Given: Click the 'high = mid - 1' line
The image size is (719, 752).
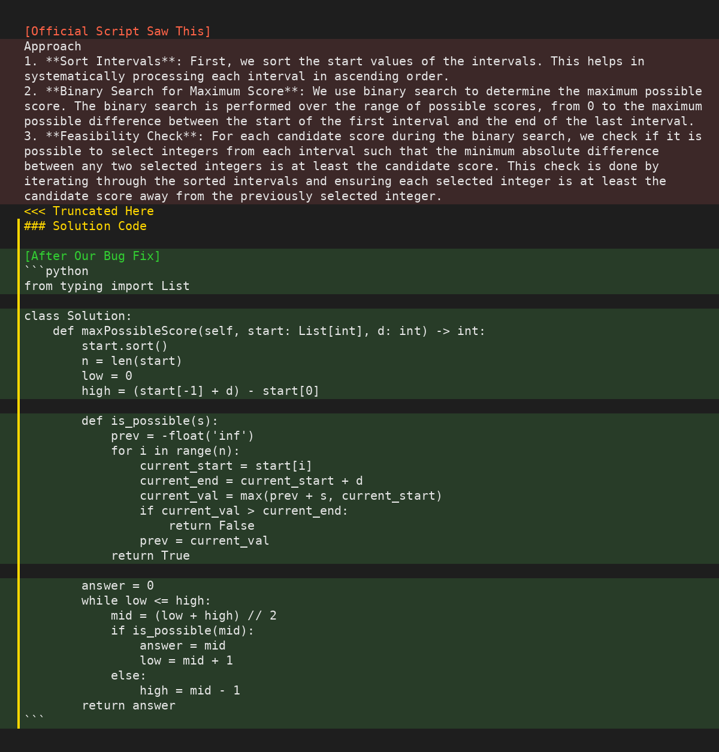Looking at the screenshot, I should (x=190, y=691).
